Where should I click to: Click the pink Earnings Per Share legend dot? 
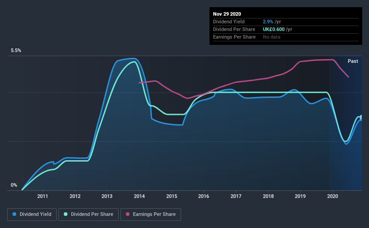click(128, 214)
